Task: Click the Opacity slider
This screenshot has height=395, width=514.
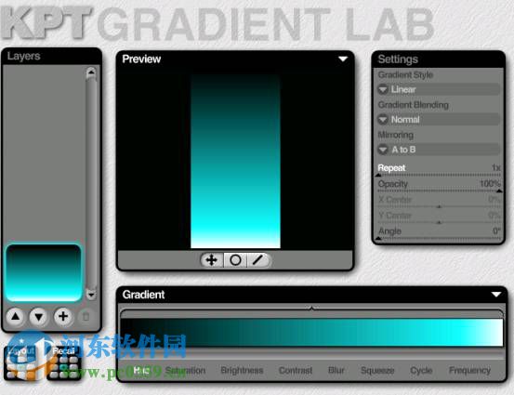Action: (439, 191)
